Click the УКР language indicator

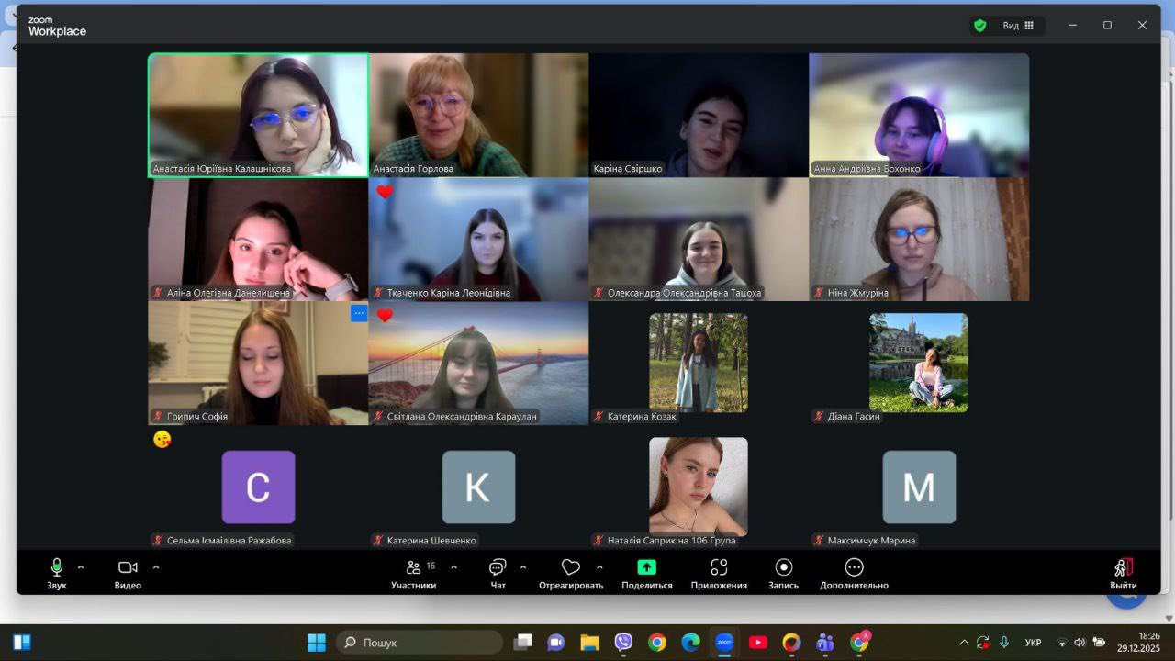tap(1033, 643)
